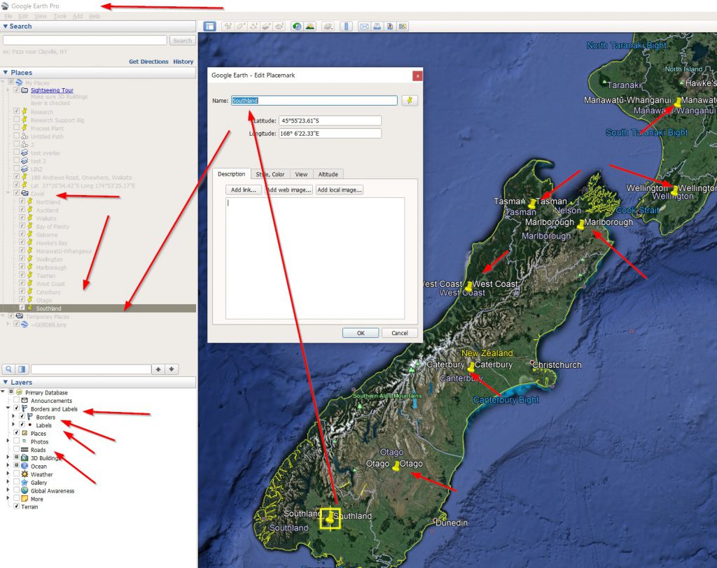Click the placemark pushpin icon button beside Name

[x=410, y=101]
